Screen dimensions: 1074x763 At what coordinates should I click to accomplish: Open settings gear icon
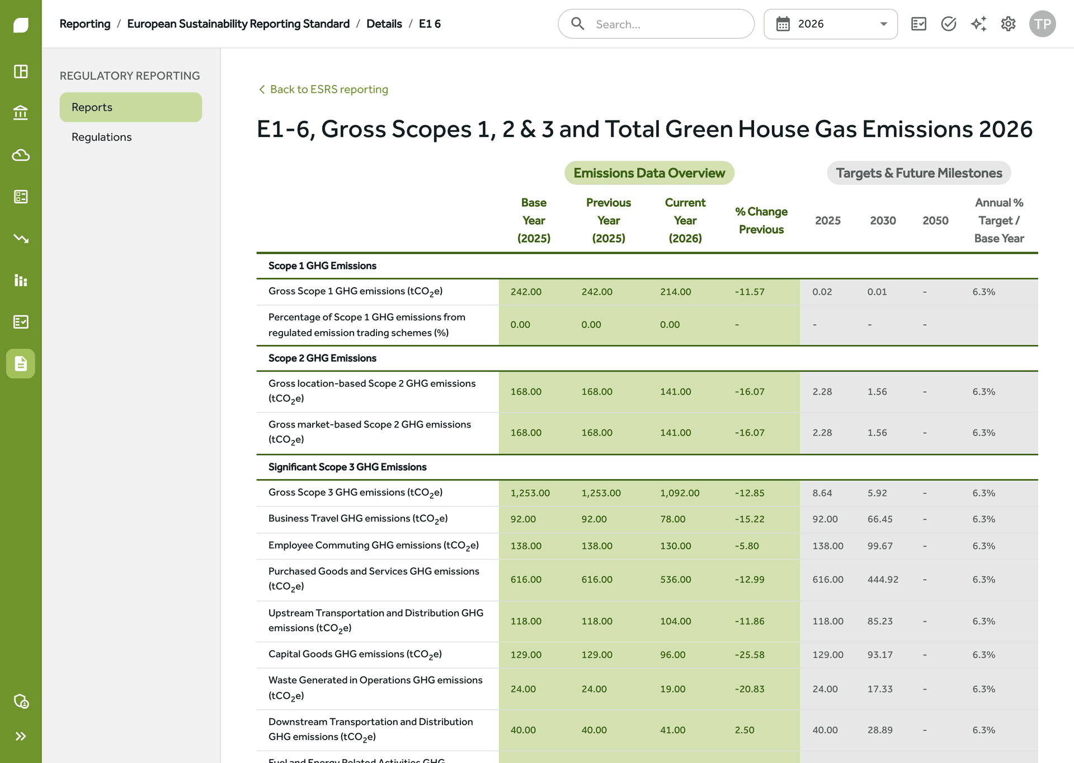(1009, 24)
